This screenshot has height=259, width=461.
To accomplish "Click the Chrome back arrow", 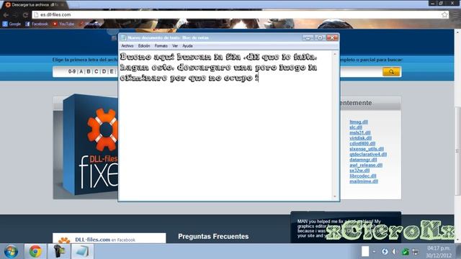I will (x=6, y=15).
